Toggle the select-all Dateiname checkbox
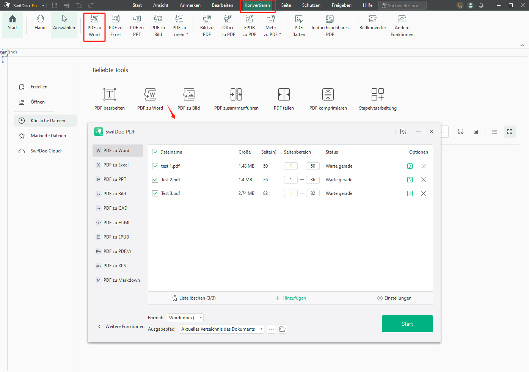This screenshot has width=529, height=372. tap(155, 152)
